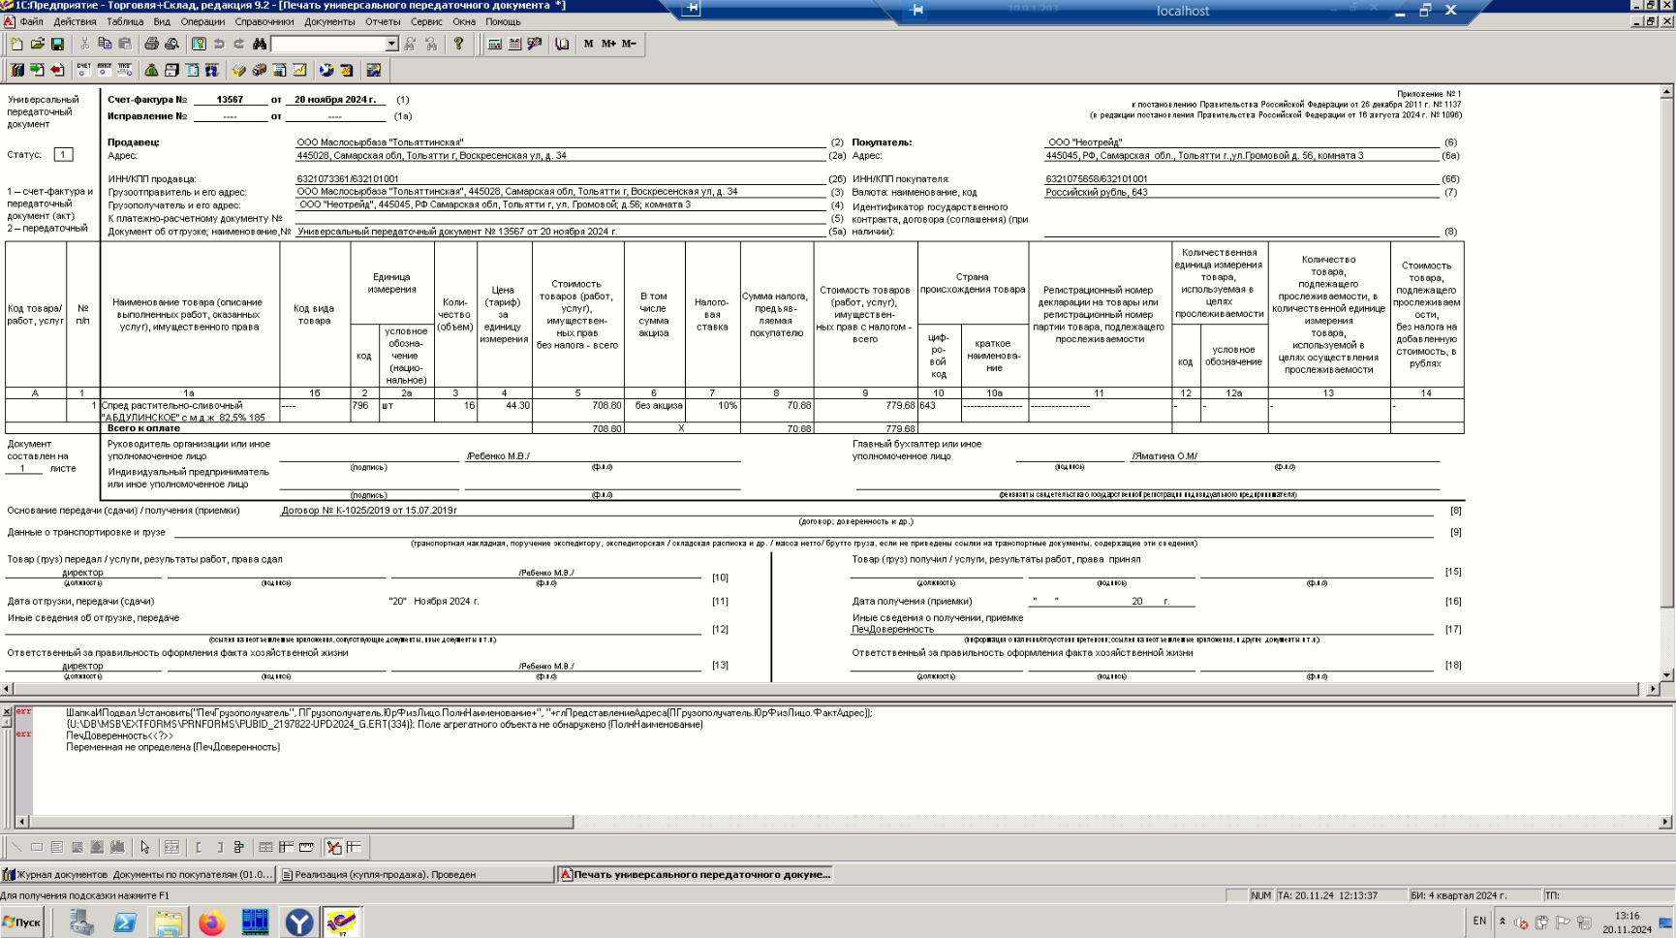
Task: Open the Отчеты menu
Action: (383, 21)
